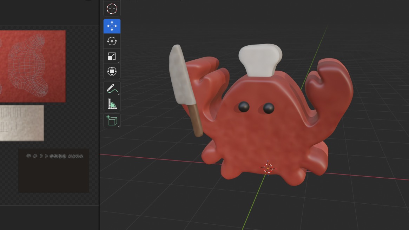Select the Annotate pencil tool

pyautogui.click(x=112, y=88)
